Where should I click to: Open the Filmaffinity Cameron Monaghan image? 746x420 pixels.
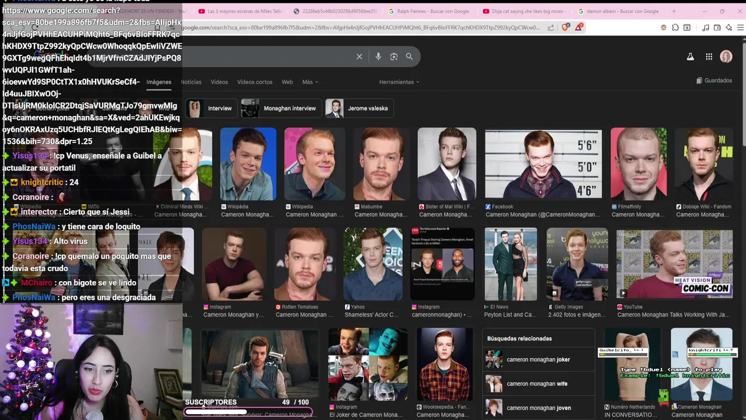[638, 164]
